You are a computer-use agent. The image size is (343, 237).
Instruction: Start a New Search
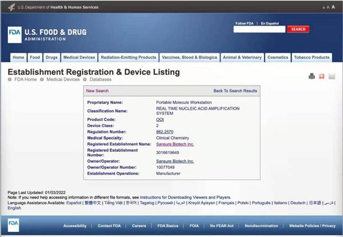click(x=97, y=91)
